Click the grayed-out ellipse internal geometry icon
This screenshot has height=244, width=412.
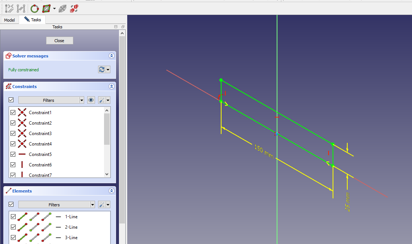tap(62, 9)
